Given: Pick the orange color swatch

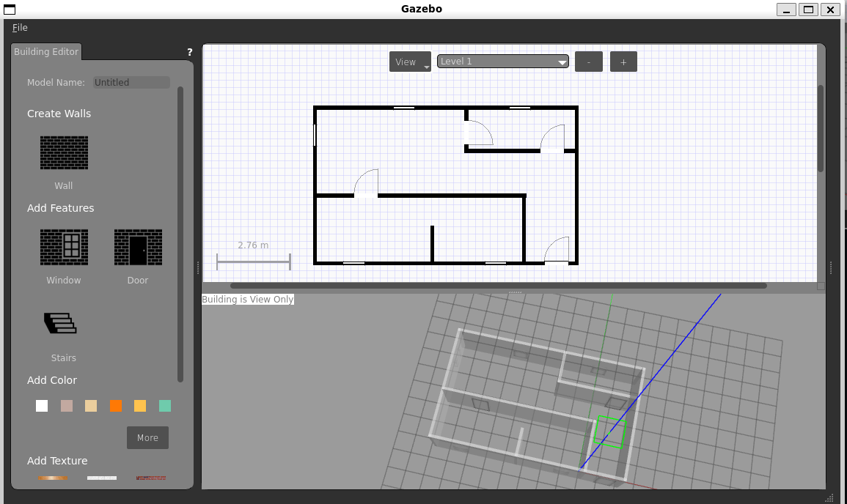Looking at the screenshot, I should click(x=115, y=406).
